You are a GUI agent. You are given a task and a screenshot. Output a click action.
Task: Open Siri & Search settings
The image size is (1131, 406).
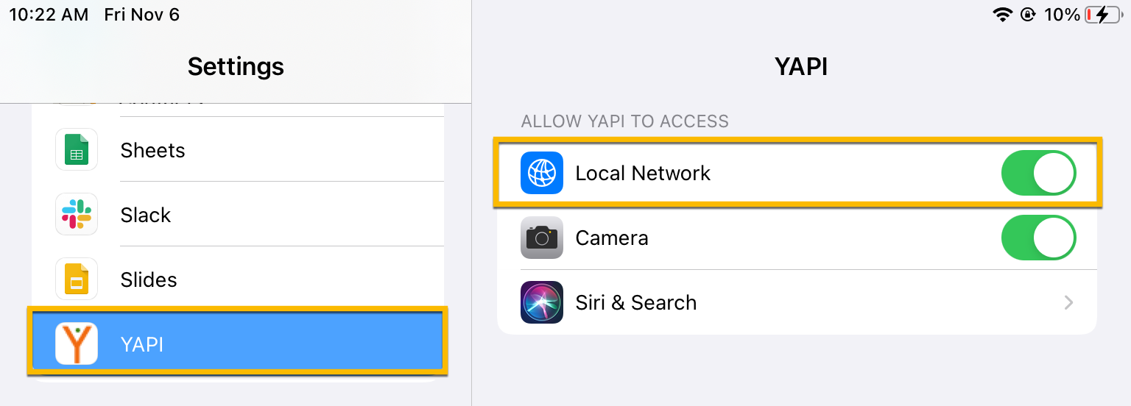pos(797,302)
